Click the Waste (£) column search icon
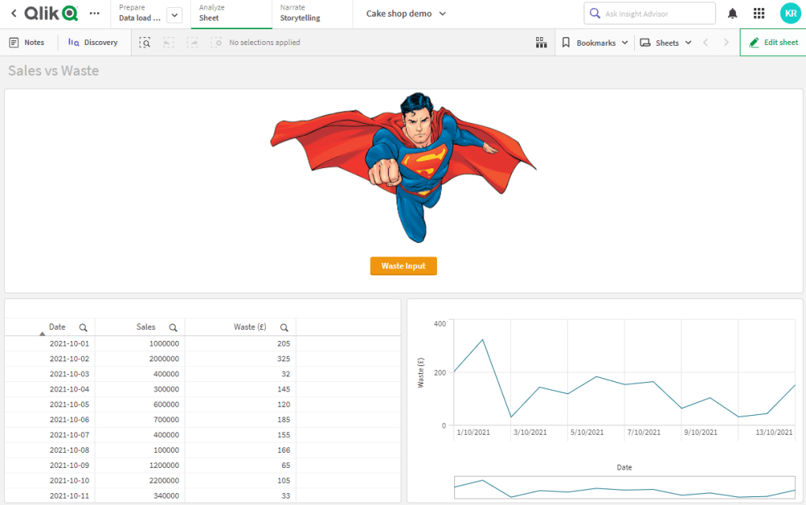 click(284, 327)
